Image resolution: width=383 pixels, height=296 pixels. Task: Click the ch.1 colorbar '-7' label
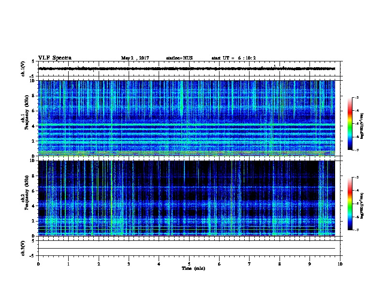click(x=356, y=150)
